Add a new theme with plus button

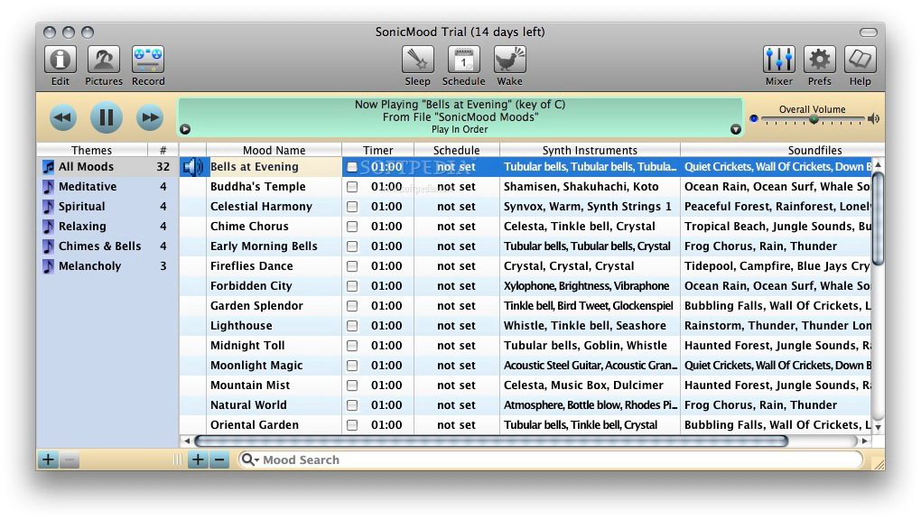tap(47, 460)
